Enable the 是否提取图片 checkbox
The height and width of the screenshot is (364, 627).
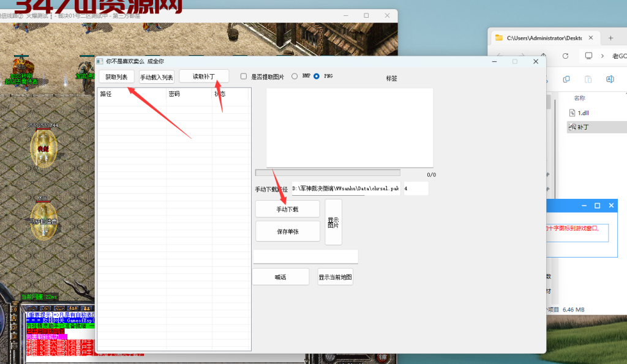coord(244,76)
